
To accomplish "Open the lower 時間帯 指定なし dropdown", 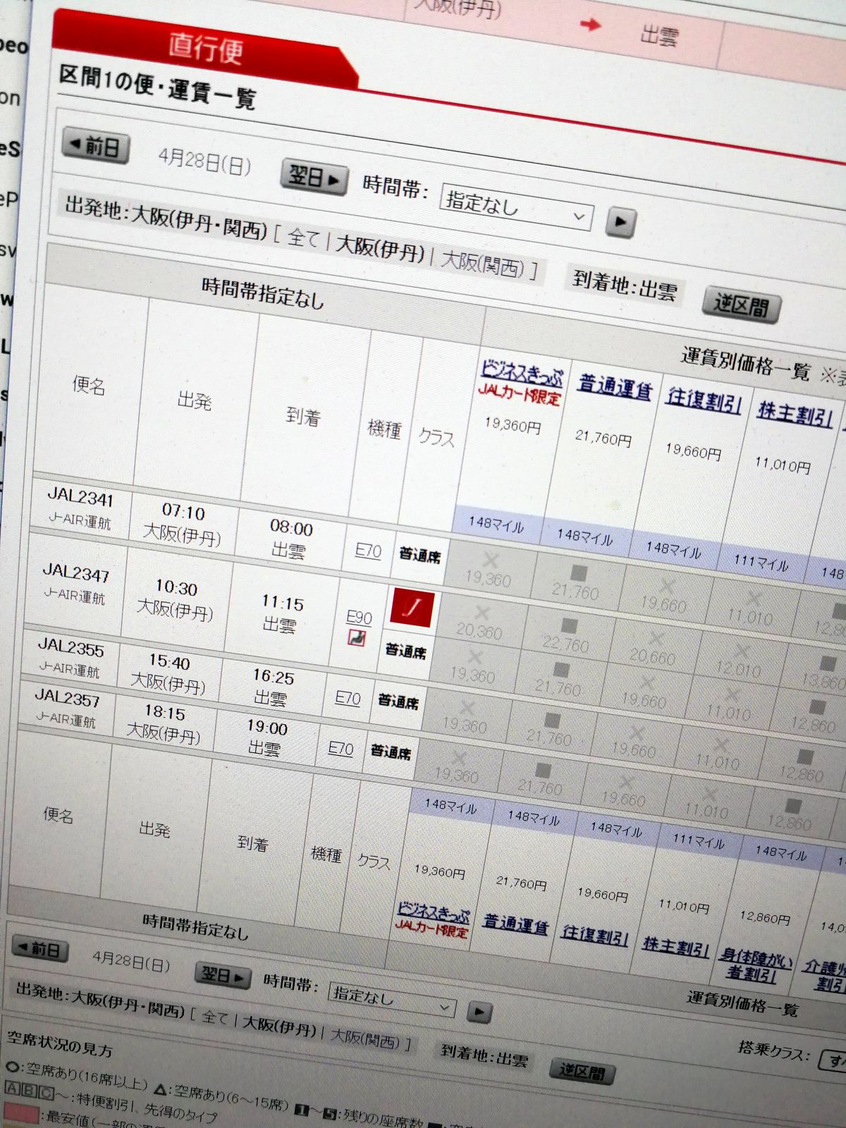I will (391, 999).
